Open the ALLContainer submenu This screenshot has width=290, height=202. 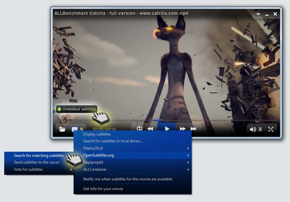[133, 169]
